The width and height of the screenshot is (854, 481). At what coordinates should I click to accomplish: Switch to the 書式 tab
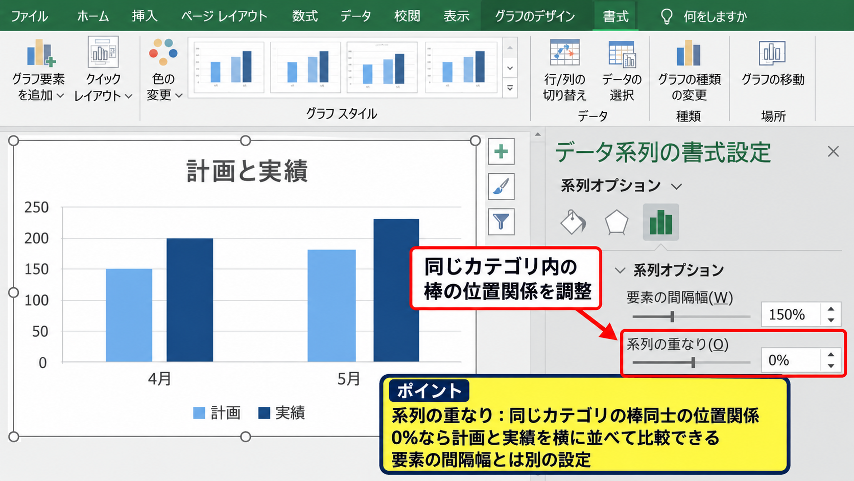click(x=615, y=16)
